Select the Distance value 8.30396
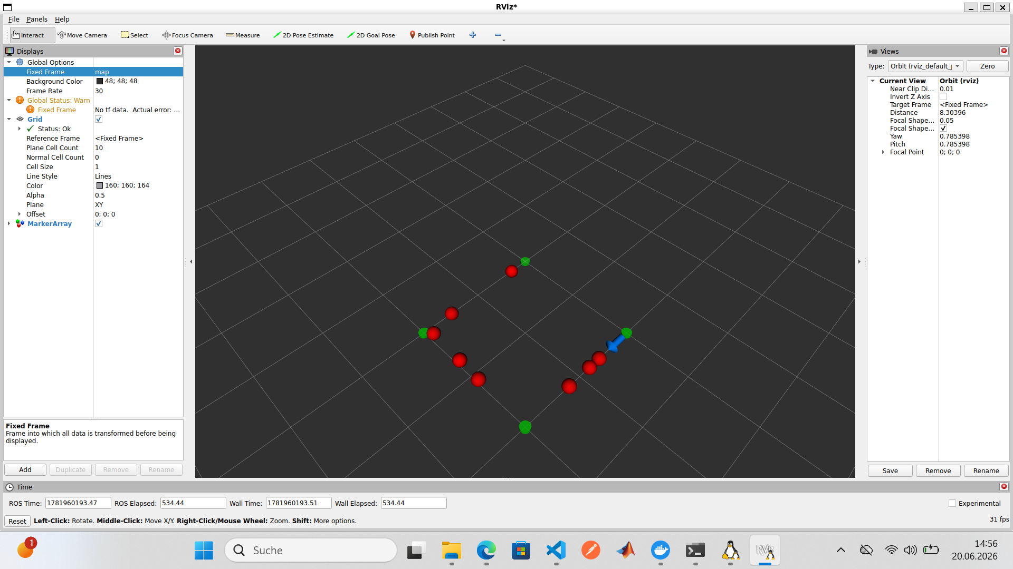1013x569 pixels. tap(953, 113)
